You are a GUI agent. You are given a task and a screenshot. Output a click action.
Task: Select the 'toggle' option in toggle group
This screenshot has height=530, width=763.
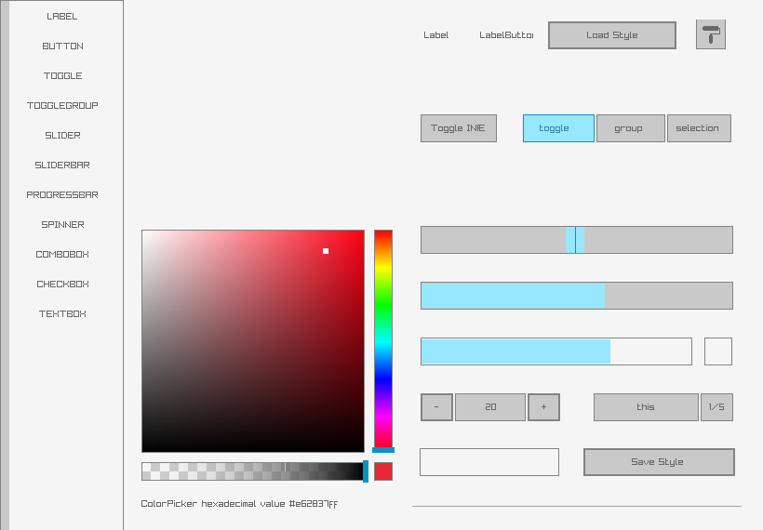point(558,128)
